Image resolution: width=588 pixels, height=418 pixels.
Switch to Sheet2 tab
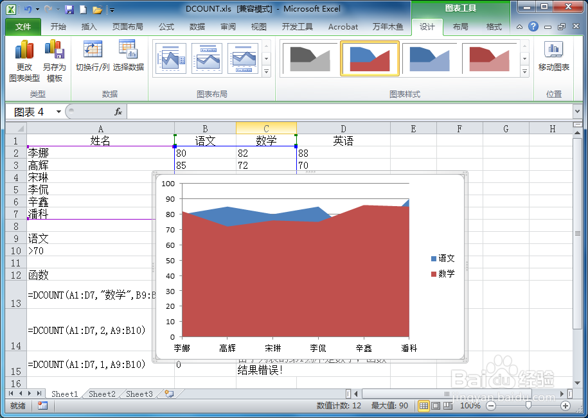click(102, 394)
